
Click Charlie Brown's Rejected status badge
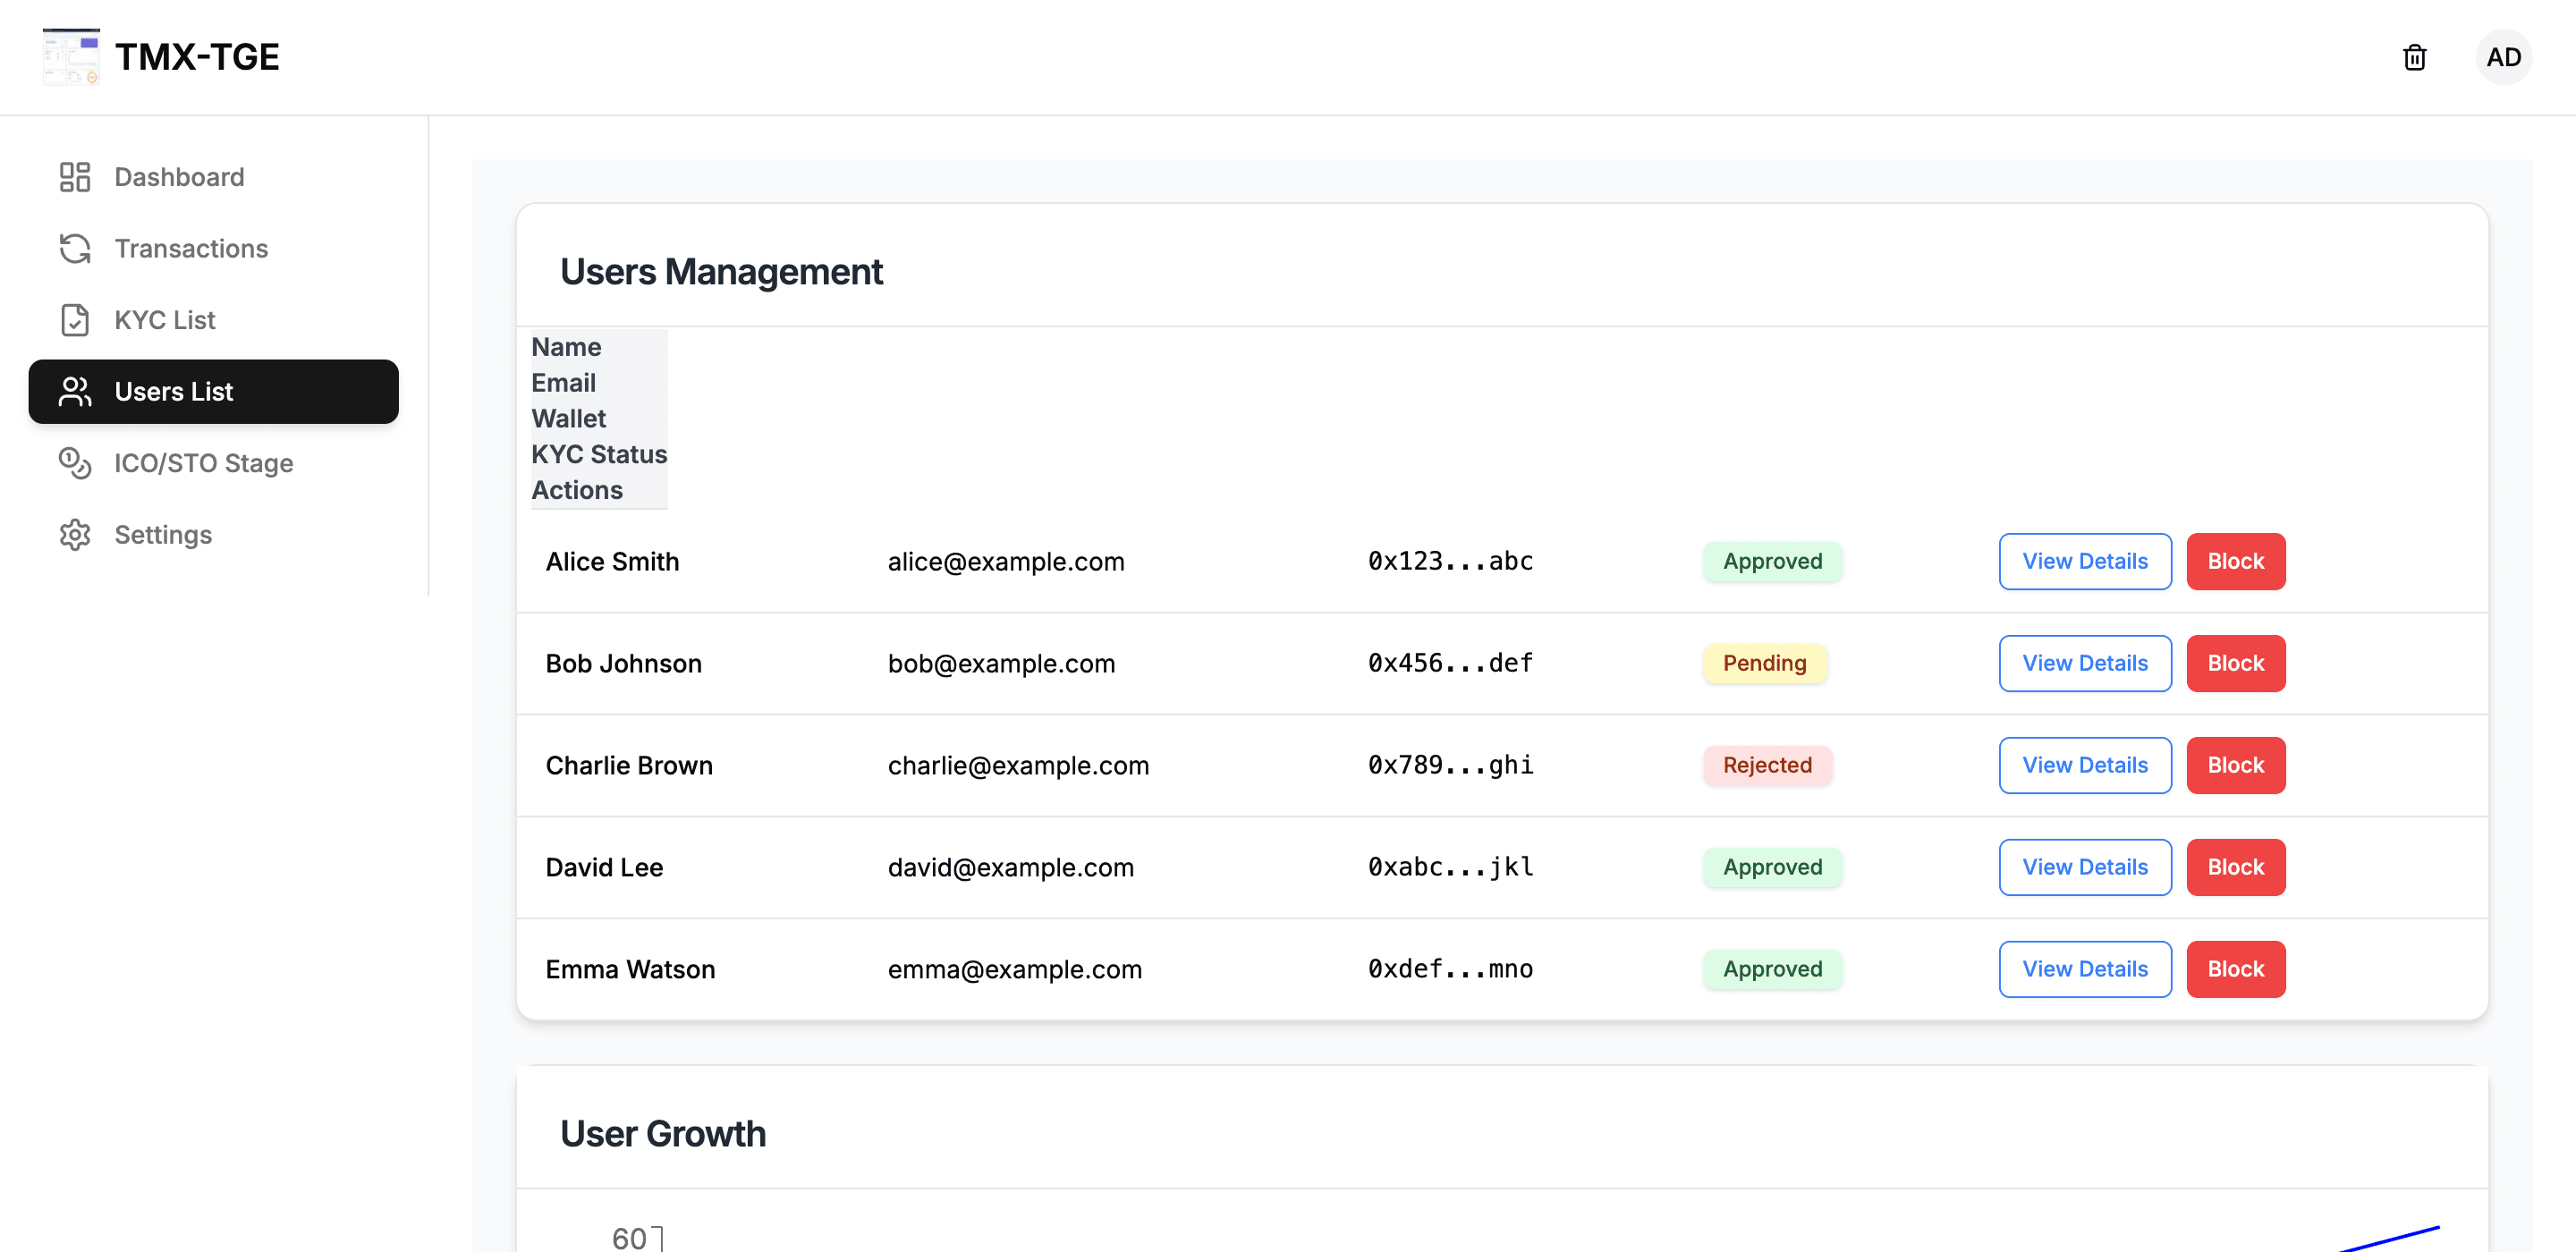tap(1767, 765)
